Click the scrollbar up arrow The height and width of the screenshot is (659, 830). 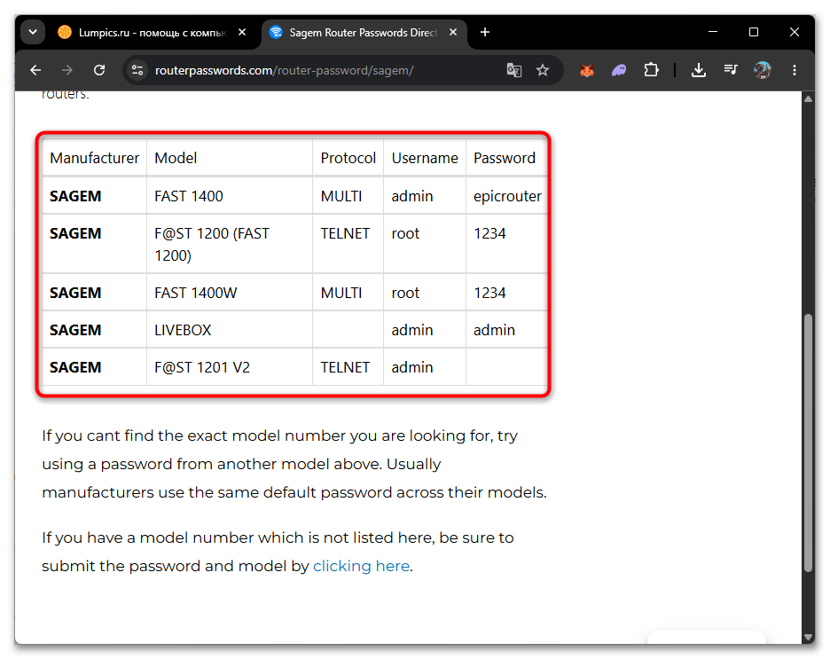click(808, 99)
